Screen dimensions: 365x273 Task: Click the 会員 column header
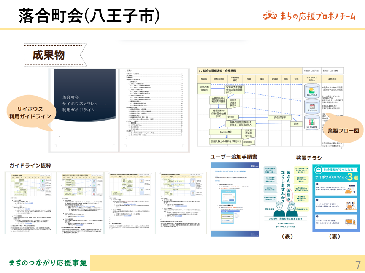[296, 79]
